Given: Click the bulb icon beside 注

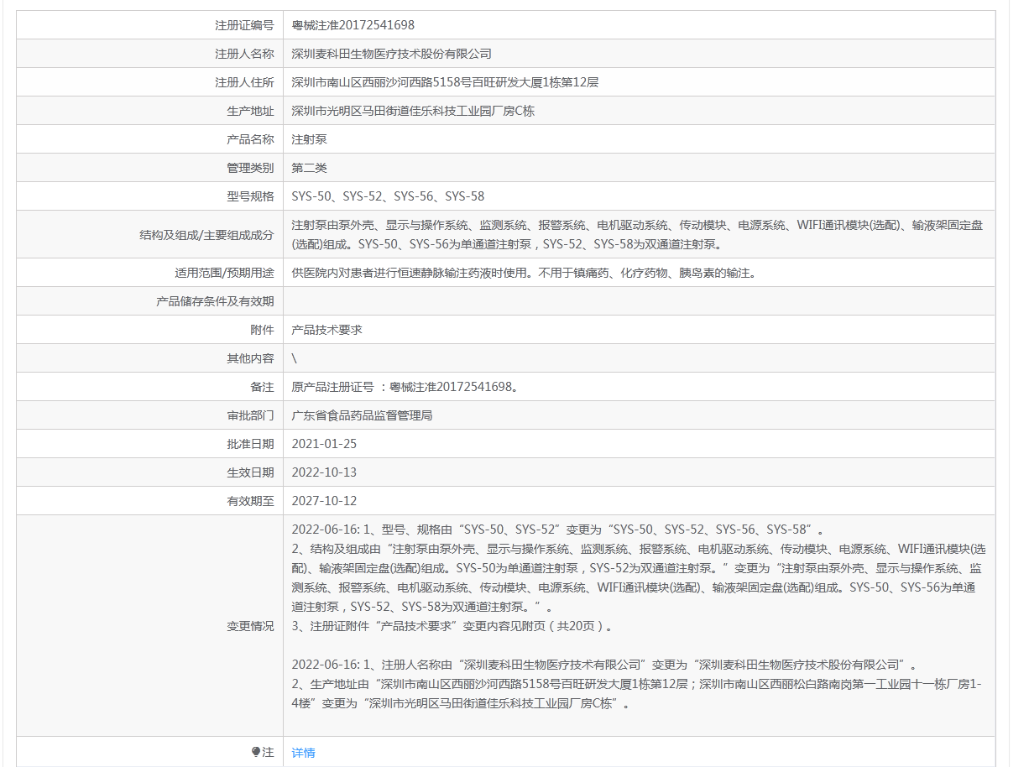Looking at the screenshot, I should pos(256,752).
